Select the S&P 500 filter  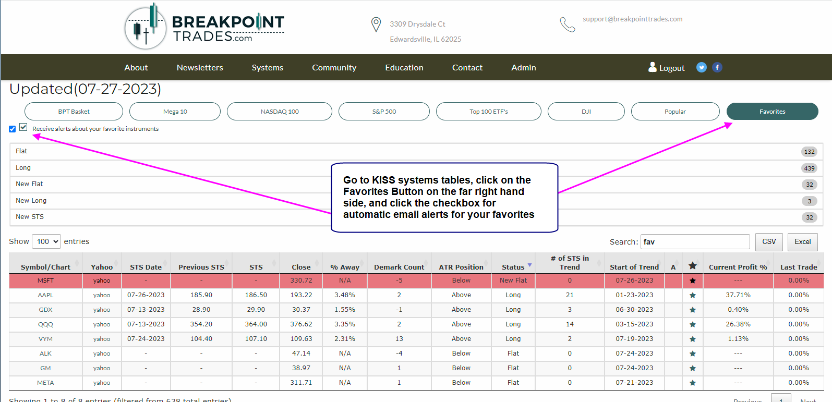[384, 112]
